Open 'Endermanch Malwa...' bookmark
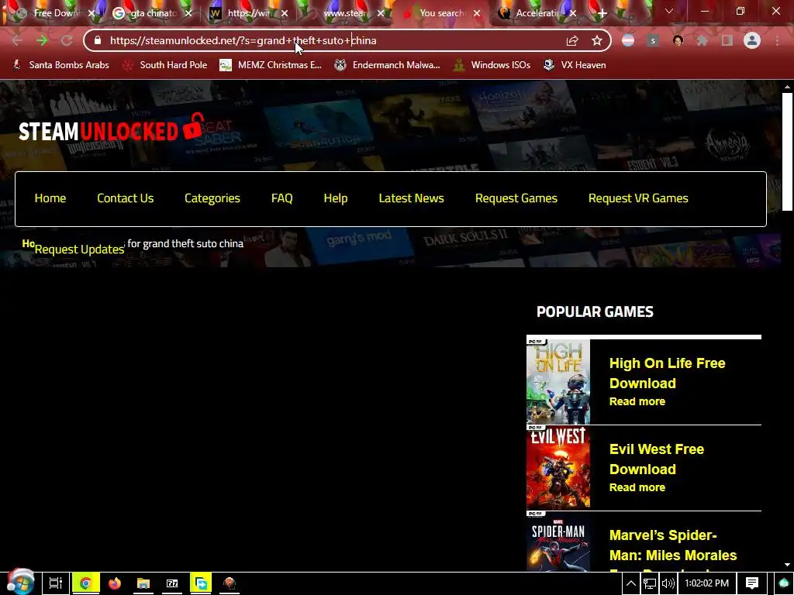The width and height of the screenshot is (794, 595). [388, 65]
